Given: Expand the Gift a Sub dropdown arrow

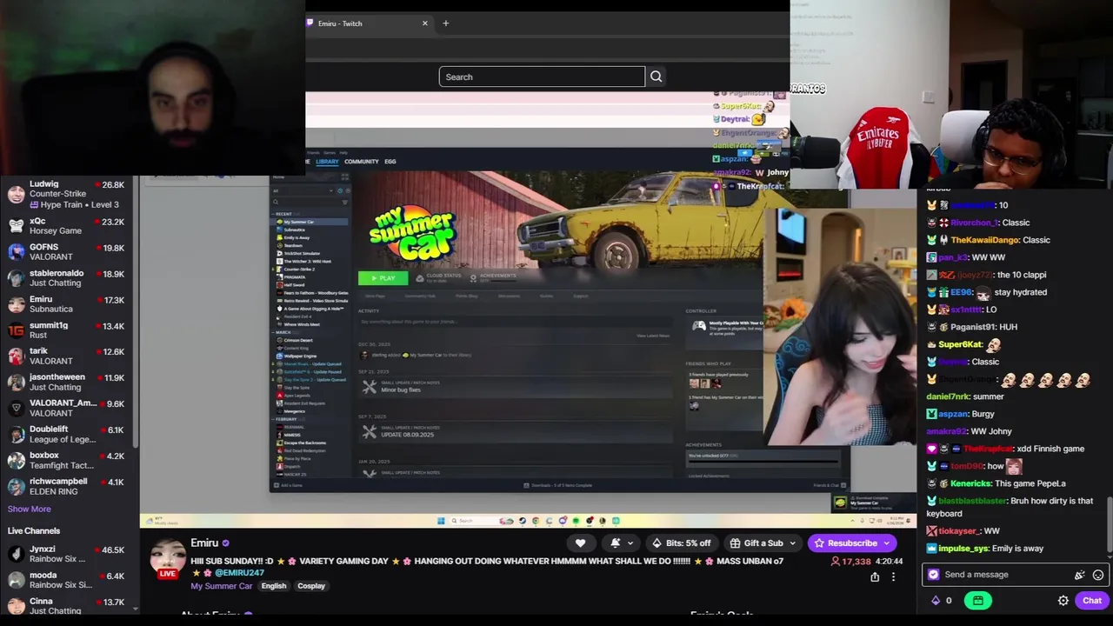Looking at the screenshot, I should point(792,543).
